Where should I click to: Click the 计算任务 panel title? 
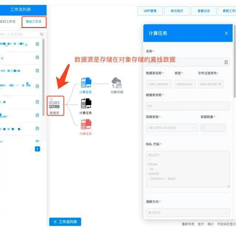coord(158,33)
